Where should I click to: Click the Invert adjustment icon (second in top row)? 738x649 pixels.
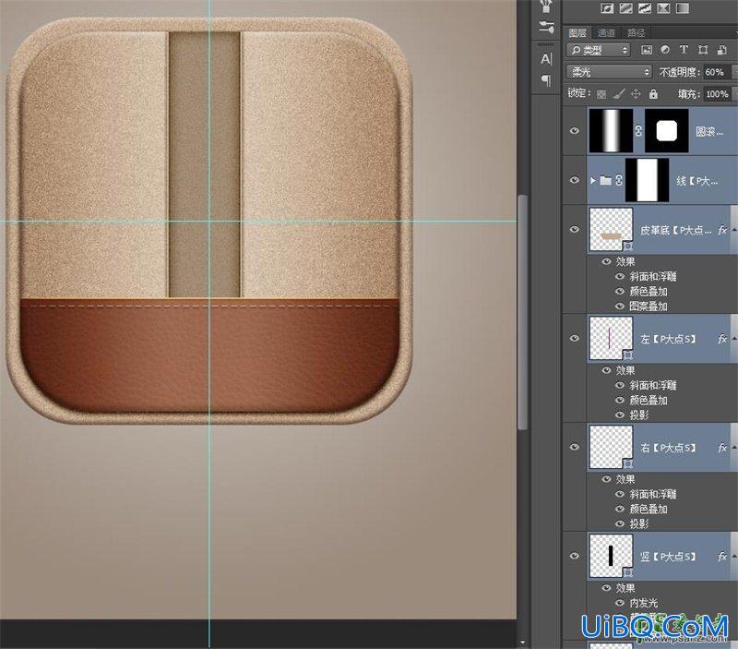click(x=626, y=8)
